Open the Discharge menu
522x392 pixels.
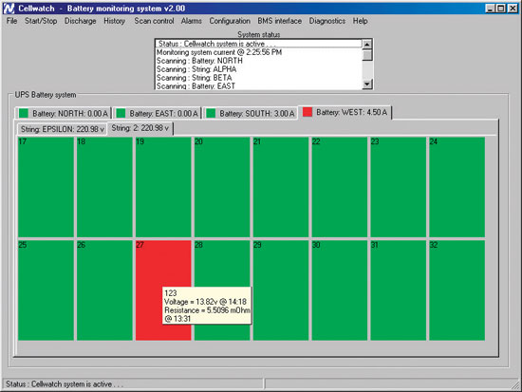[x=81, y=21]
